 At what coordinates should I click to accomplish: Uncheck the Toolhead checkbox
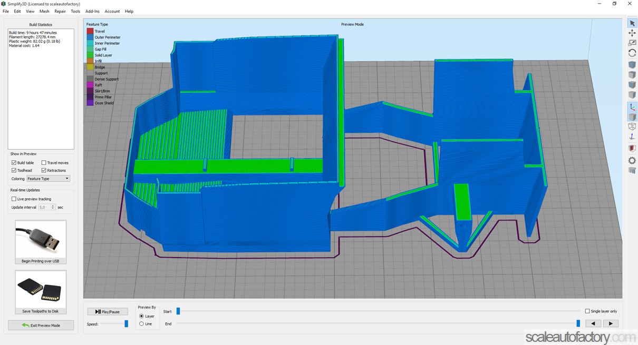point(14,170)
